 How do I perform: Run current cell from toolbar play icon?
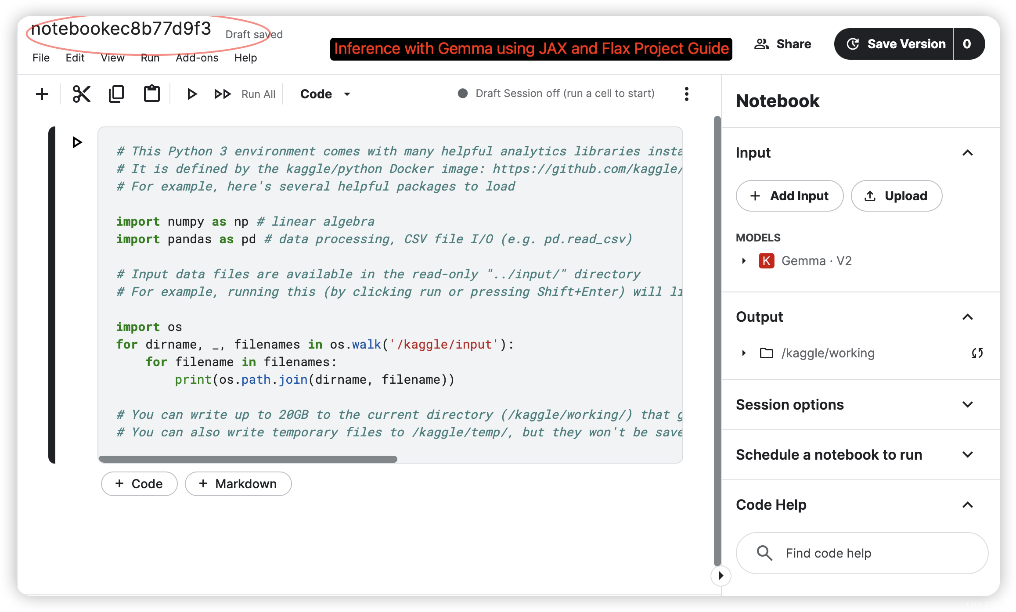[191, 94]
